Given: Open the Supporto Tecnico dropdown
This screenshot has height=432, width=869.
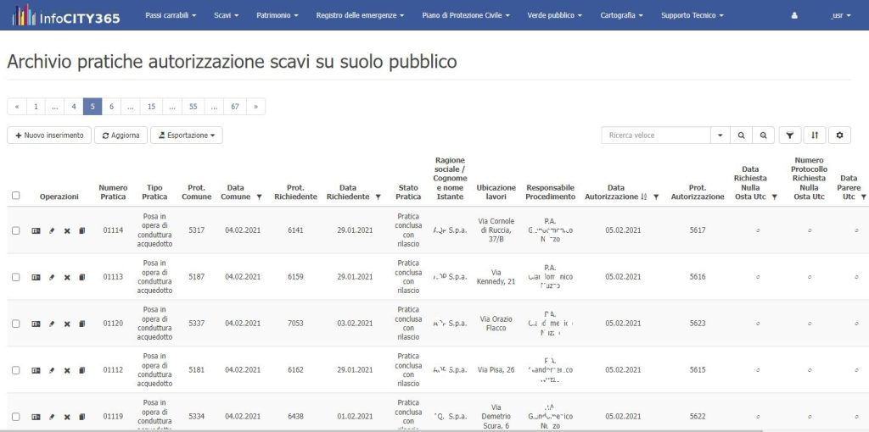Looking at the screenshot, I should coord(692,15).
